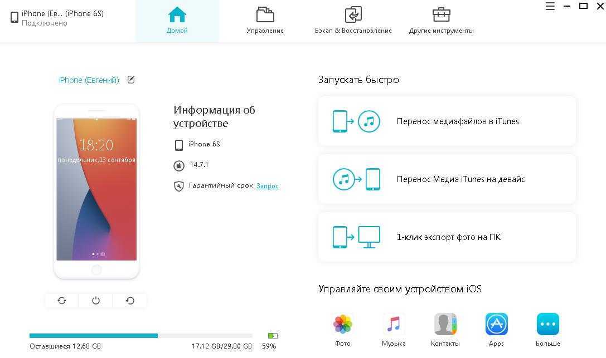This screenshot has height=358, width=606.
Task: Restart device using the right circular arrow
Action: (x=130, y=301)
